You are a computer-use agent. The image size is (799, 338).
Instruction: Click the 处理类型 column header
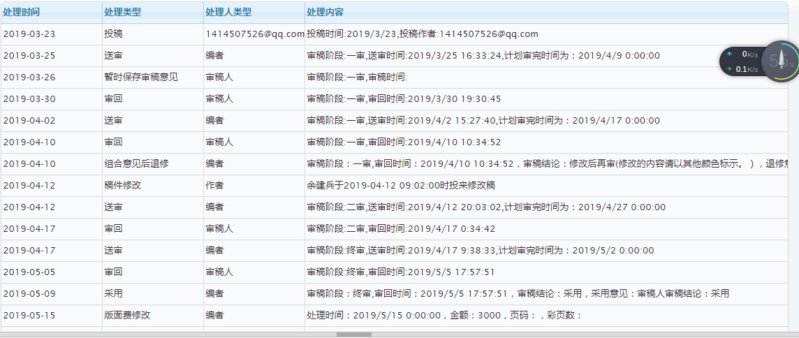122,13
